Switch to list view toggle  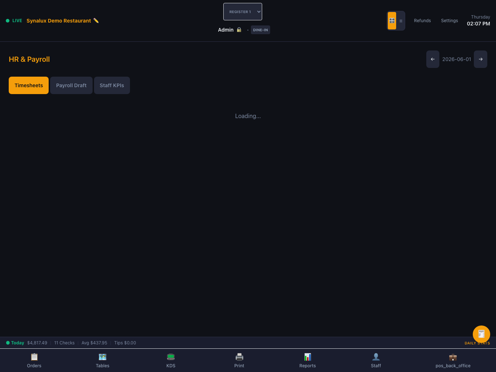click(x=401, y=21)
